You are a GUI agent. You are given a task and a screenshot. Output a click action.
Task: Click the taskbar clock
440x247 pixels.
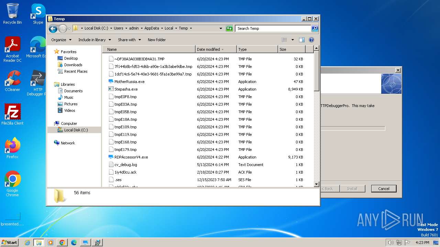[x=422, y=243]
